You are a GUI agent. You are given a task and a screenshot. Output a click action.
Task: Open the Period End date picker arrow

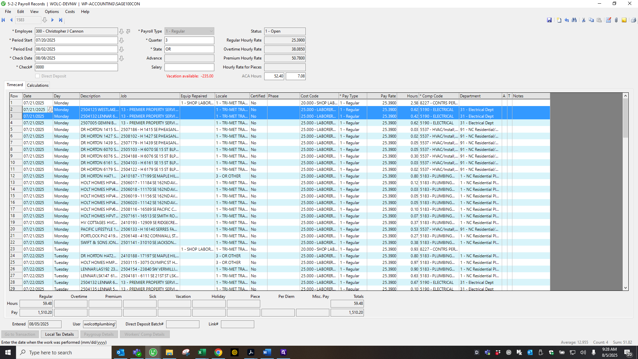122,49
